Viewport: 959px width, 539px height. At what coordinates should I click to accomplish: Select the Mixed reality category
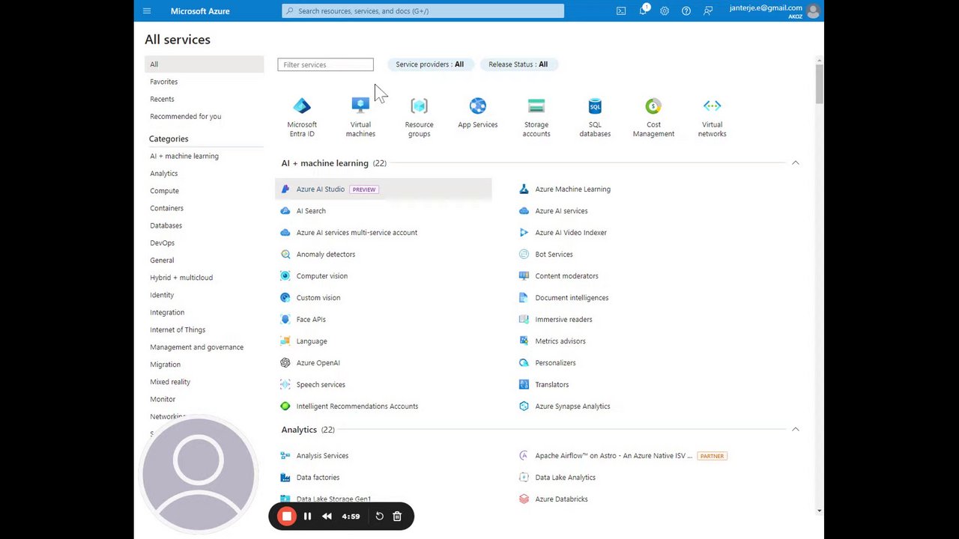click(x=170, y=382)
